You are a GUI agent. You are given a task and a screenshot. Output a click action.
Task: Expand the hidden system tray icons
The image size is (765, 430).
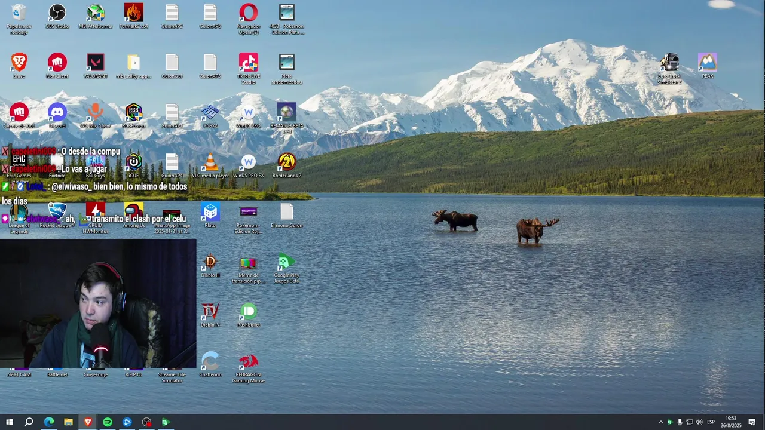(660, 422)
